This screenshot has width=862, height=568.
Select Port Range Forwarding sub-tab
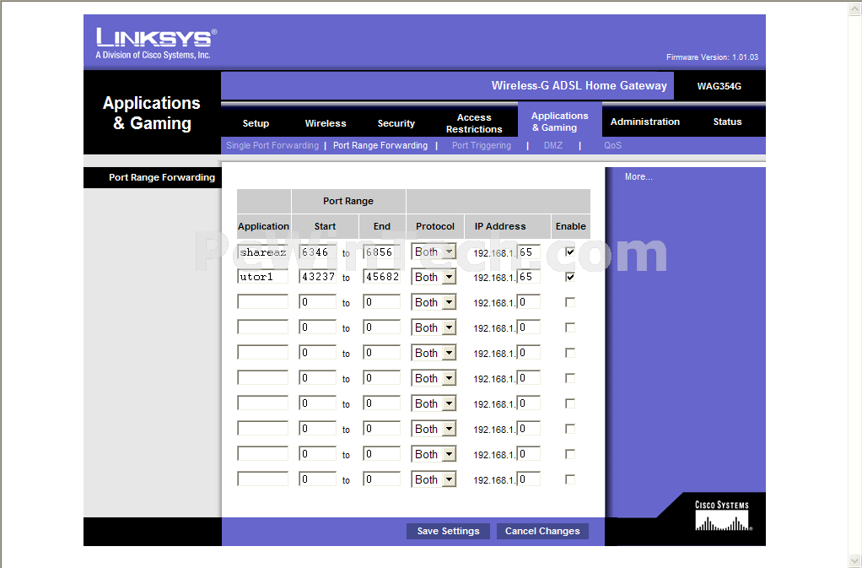pyautogui.click(x=380, y=145)
